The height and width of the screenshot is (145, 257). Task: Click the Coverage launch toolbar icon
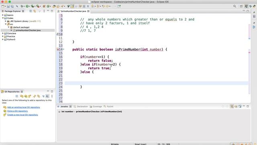33,6
